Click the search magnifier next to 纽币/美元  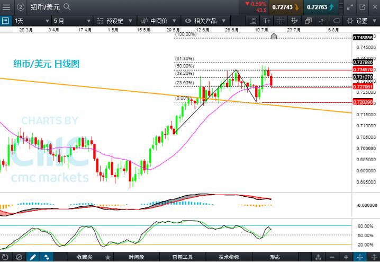[x=67, y=7]
